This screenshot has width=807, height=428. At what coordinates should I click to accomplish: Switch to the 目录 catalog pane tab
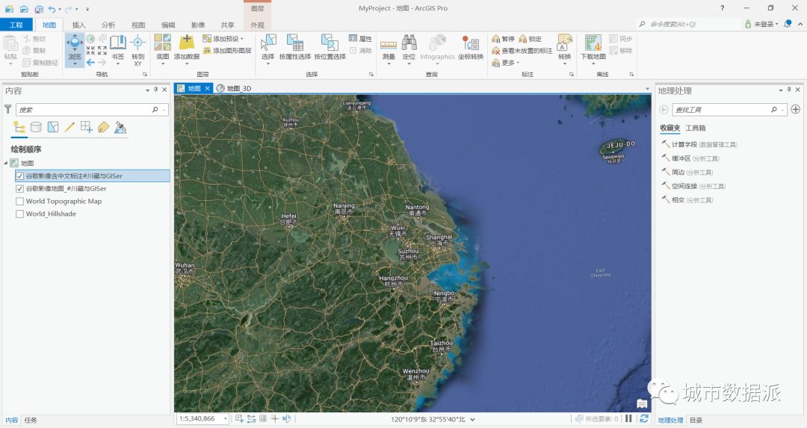coord(696,421)
